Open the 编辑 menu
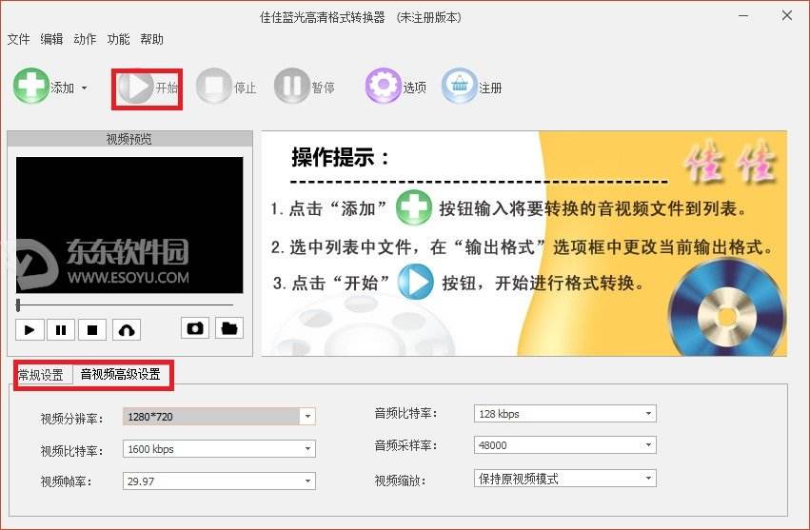Viewport: 810px width, 530px height. pyautogui.click(x=51, y=39)
